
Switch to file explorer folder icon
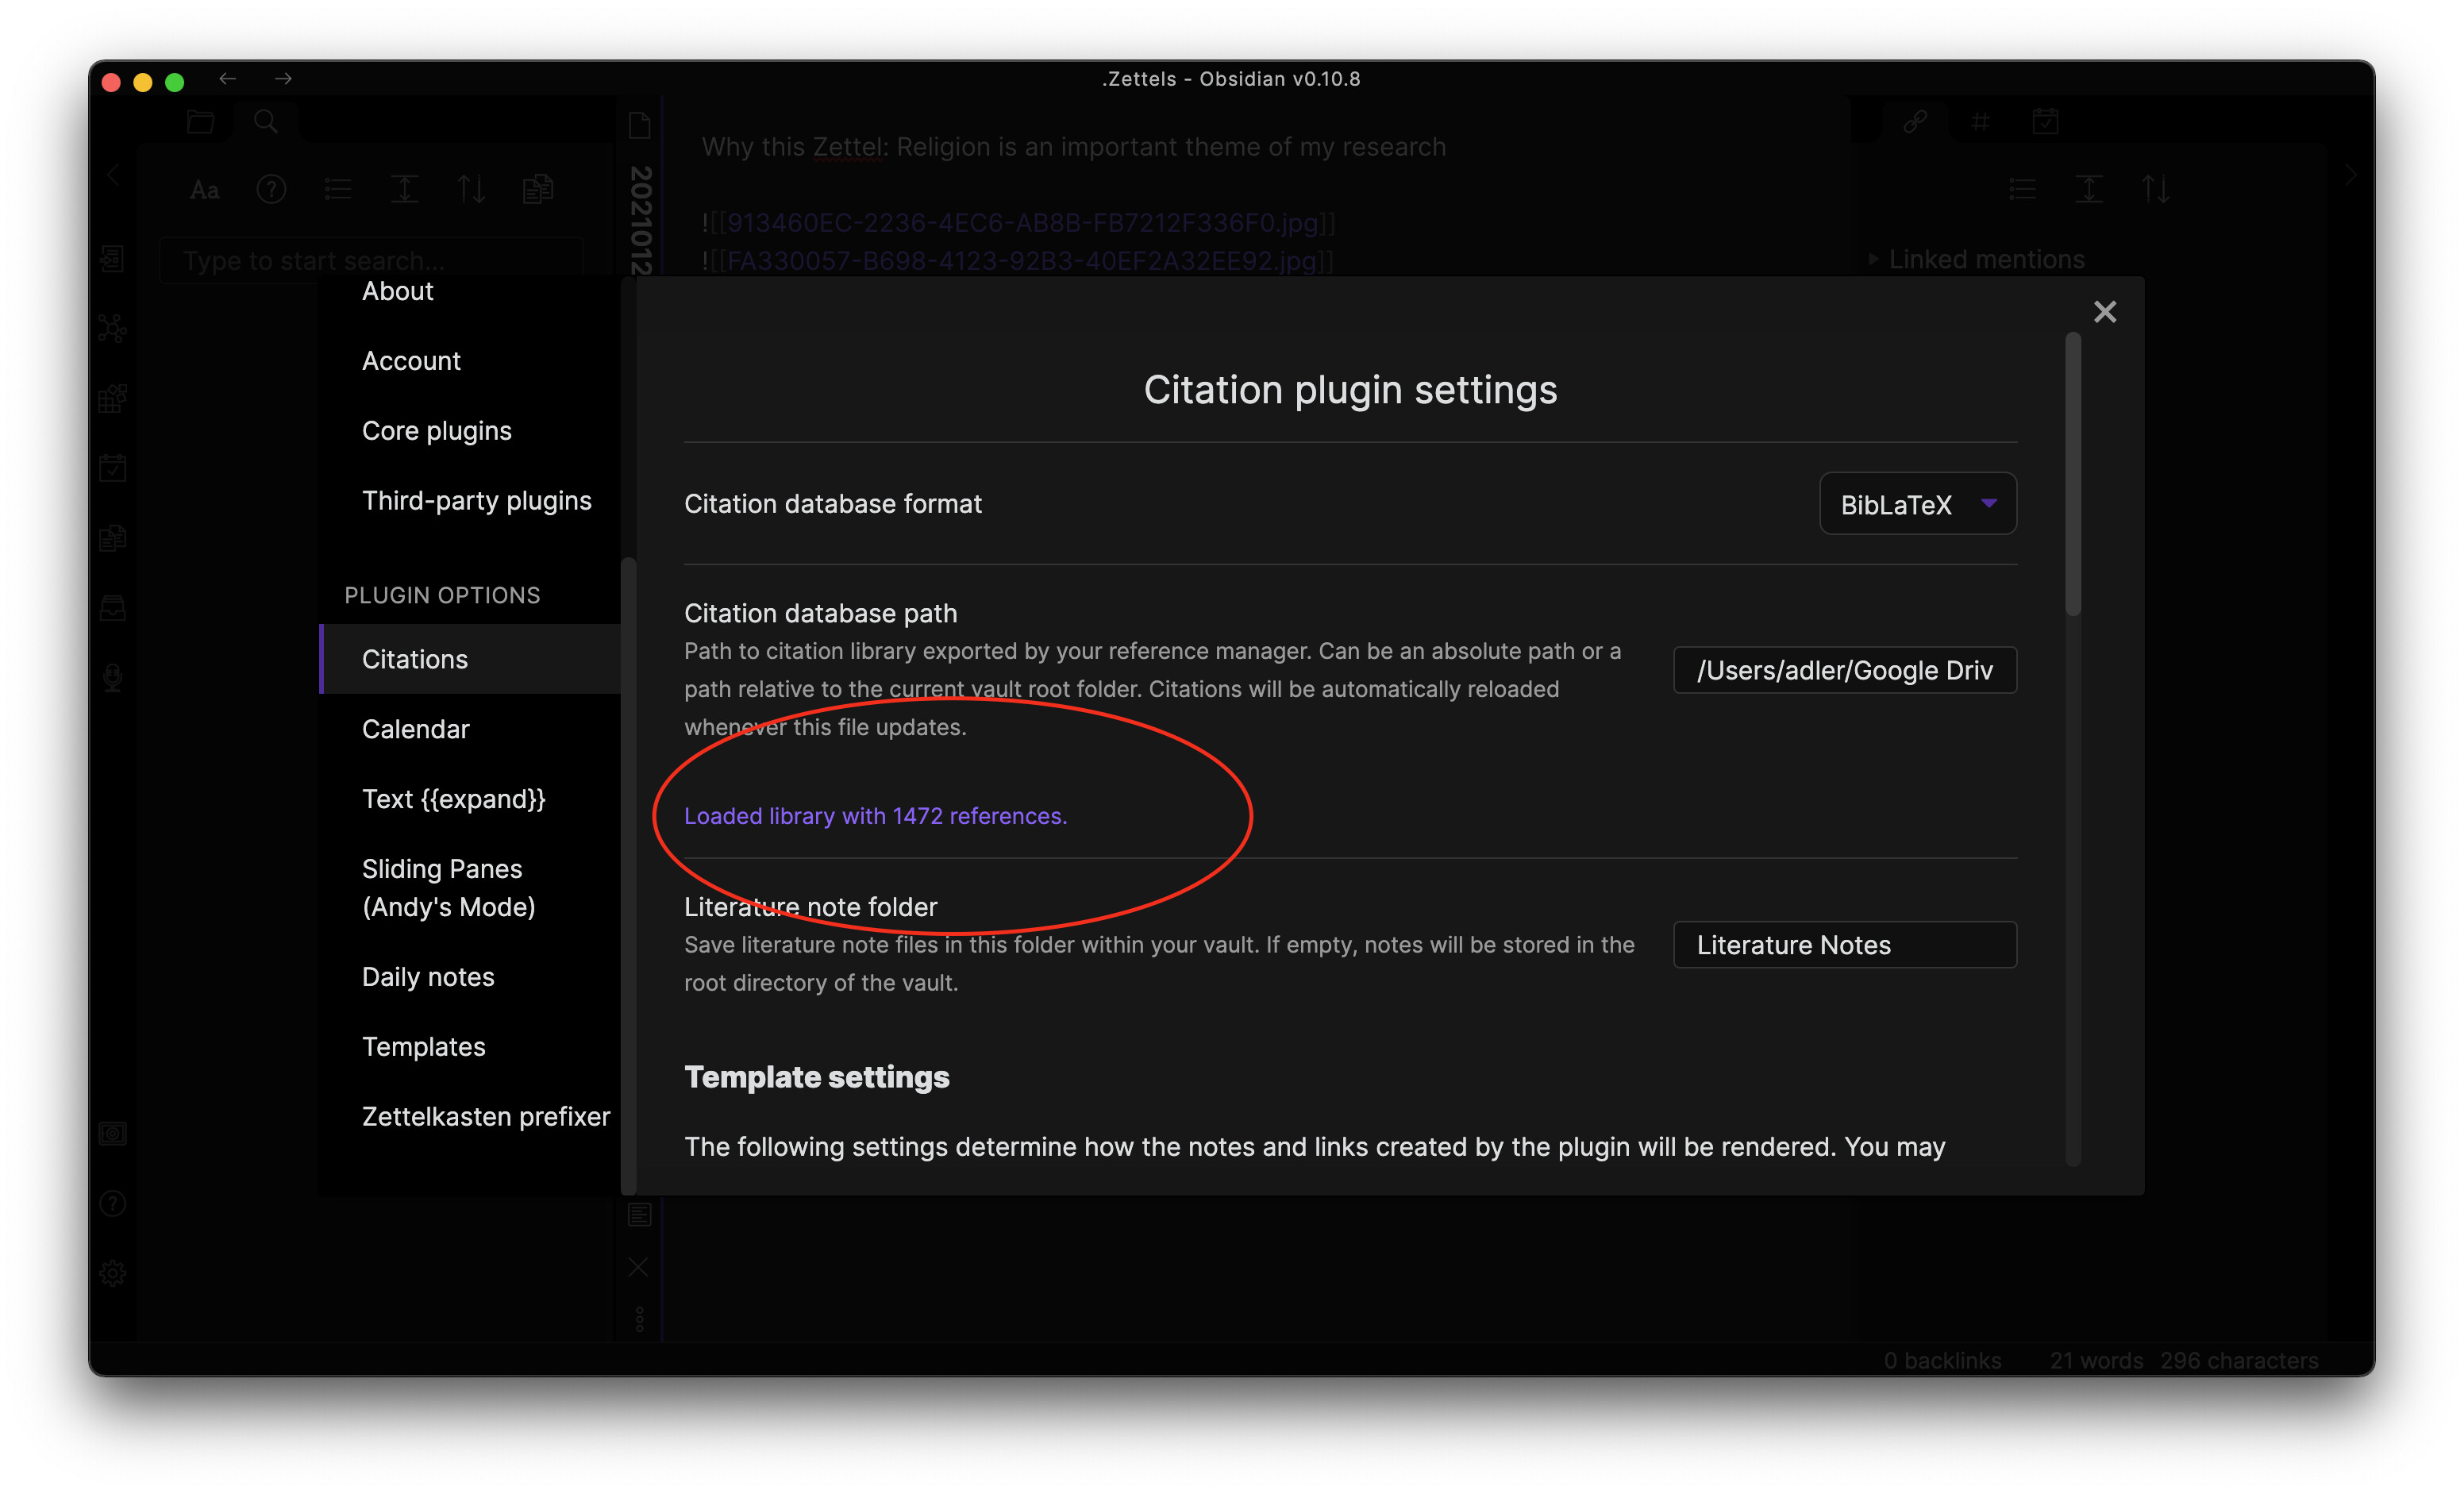tap(200, 122)
